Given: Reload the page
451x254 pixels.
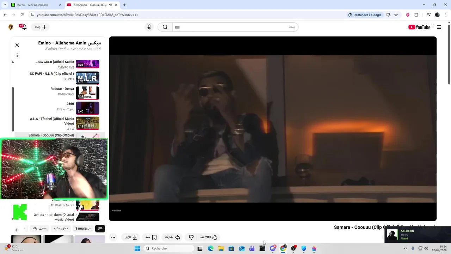Looking at the screenshot, I should pyautogui.click(x=22, y=15).
